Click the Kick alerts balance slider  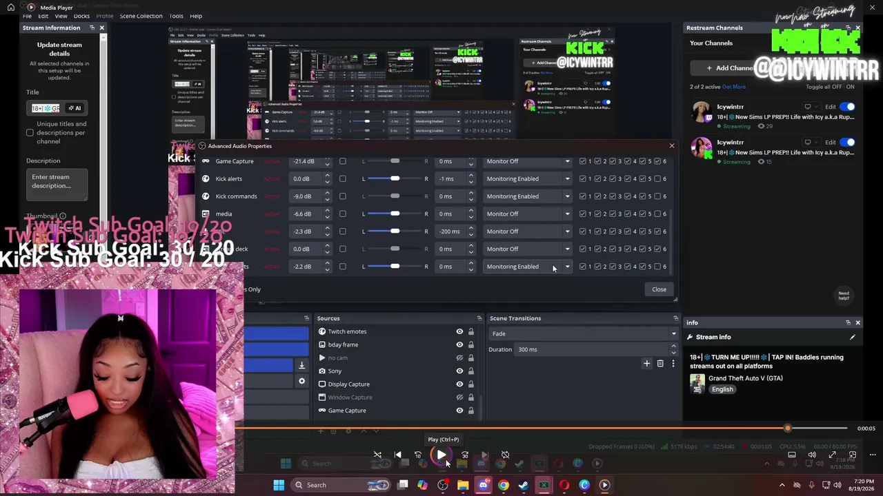coord(395,178)
